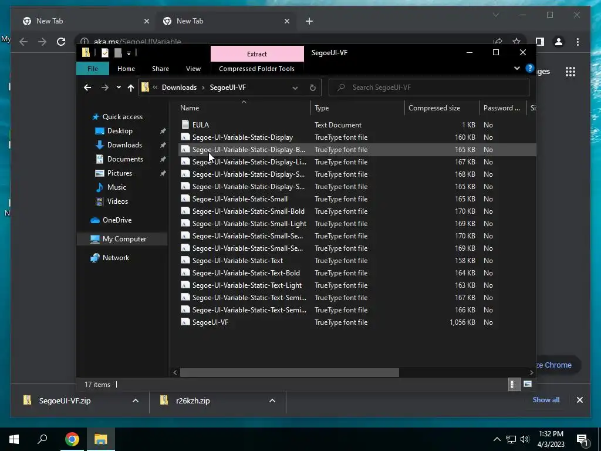601x451 pixels.
Task: Open taskbar search
Action: [42, 439]
